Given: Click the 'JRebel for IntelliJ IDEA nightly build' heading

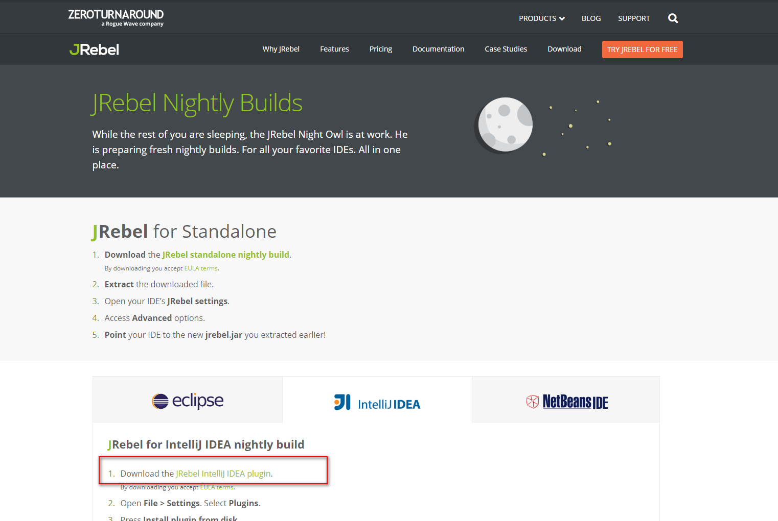Looking at the screenshot, I should pyautogui.click(x=206, y=444).
